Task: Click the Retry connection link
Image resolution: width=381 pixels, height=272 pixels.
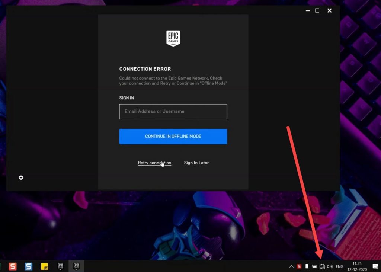Action: pyautogui.click(x=154, y=163)
